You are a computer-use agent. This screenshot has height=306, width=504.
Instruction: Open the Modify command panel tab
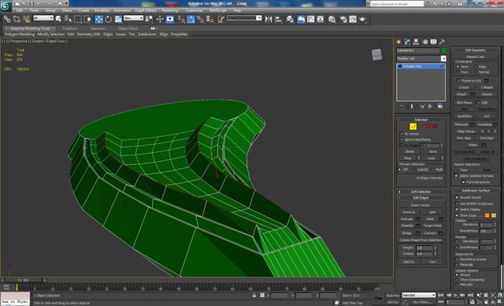point(407,42)
